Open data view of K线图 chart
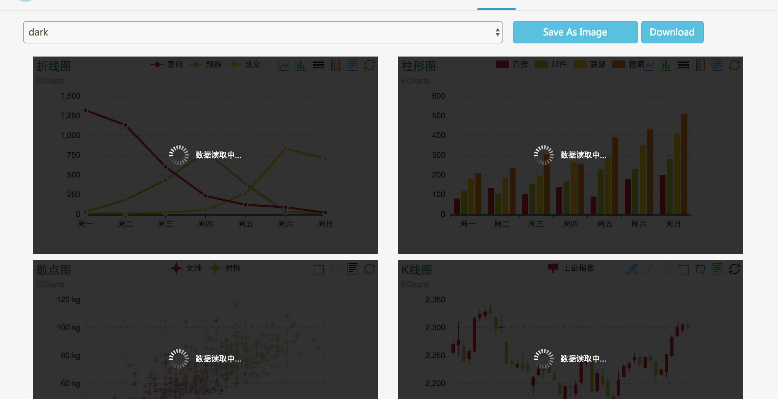This screenshot has height=399, width=778. (x=717, y=269)
